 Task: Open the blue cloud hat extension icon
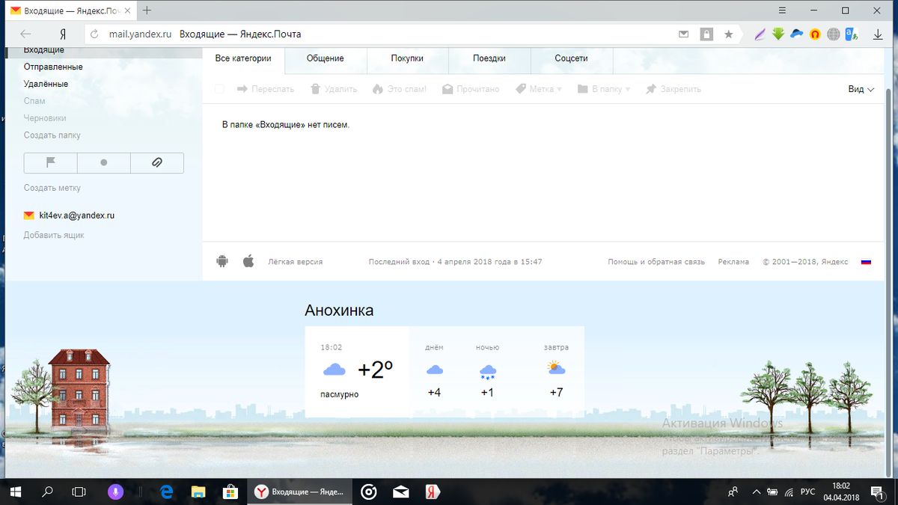[x=797, y=34]
